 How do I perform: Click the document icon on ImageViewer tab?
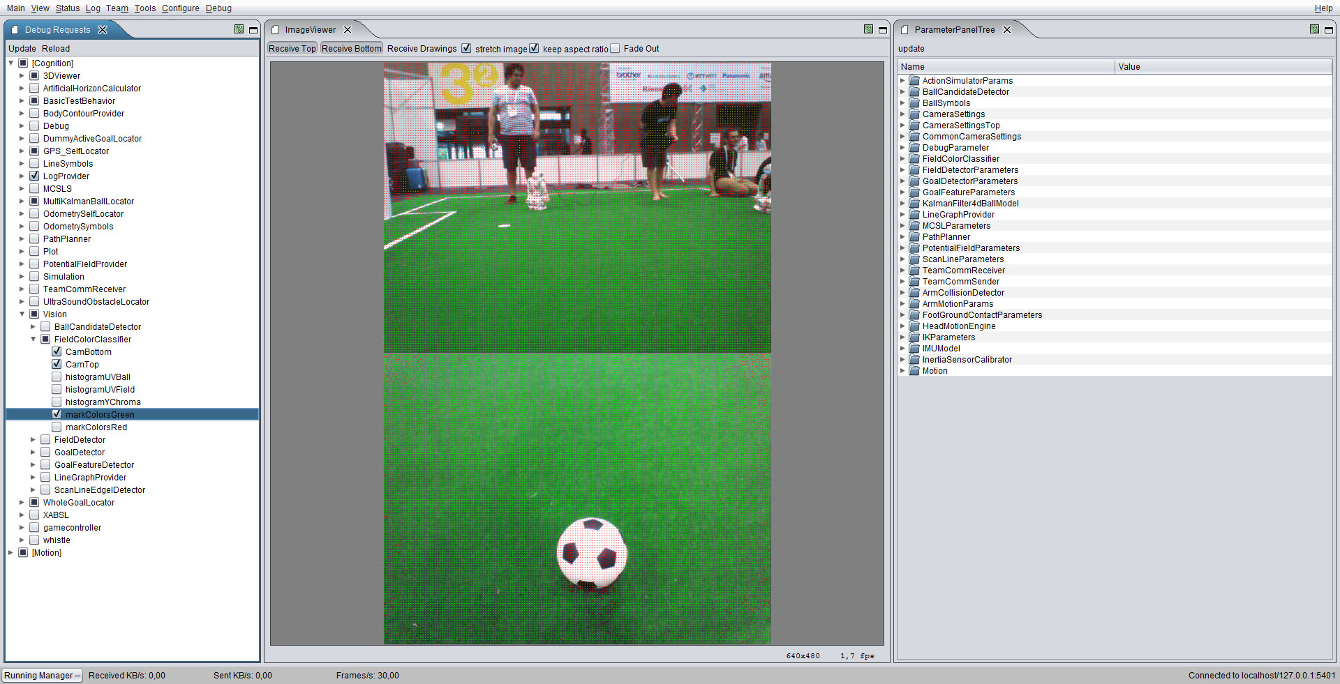(276, 30)
